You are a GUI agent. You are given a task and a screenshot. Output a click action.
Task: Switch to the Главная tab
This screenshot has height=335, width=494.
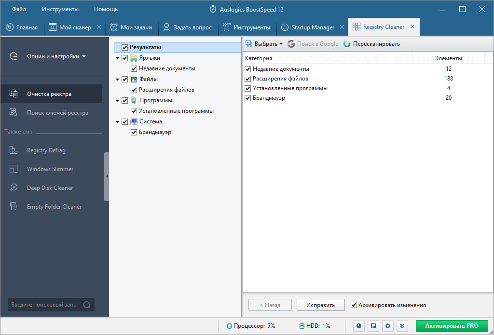(22, 27)
